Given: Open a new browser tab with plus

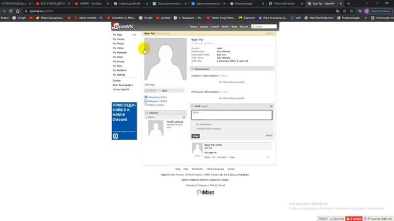Looking at the screenshot, I should (x=348, y=4).
